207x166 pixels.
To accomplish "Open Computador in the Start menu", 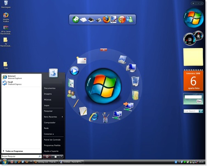I will pos(50,122).
